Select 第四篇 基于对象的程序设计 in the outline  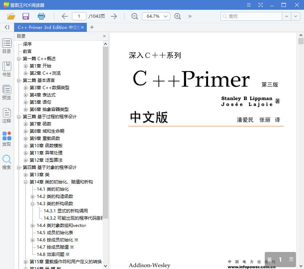[x=50, y=167]
